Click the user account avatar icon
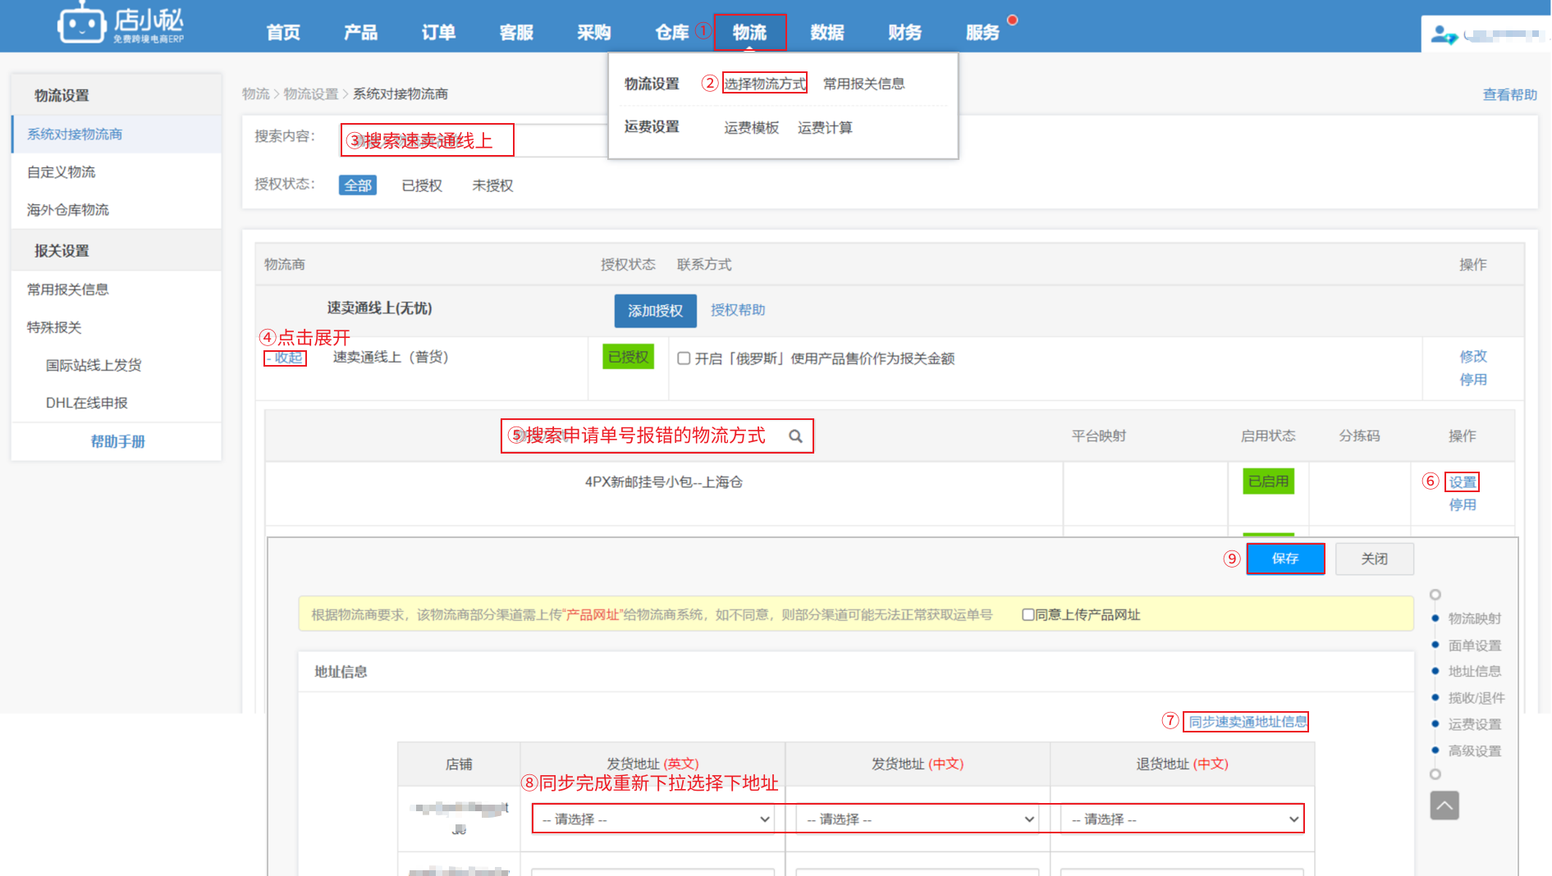Screen dimensions: 1552x876 (1443, 34)
